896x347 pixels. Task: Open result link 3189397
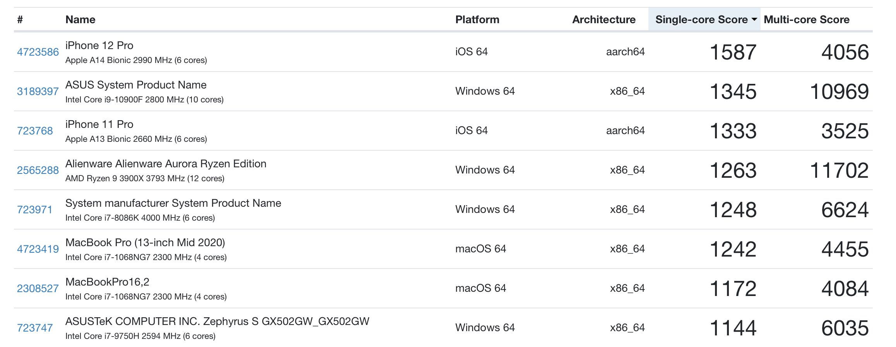click(x=38, y=91)
